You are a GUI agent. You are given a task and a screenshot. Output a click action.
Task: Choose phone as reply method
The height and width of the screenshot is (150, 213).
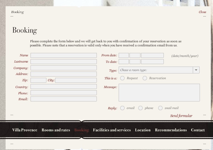[x=140, y=108]
